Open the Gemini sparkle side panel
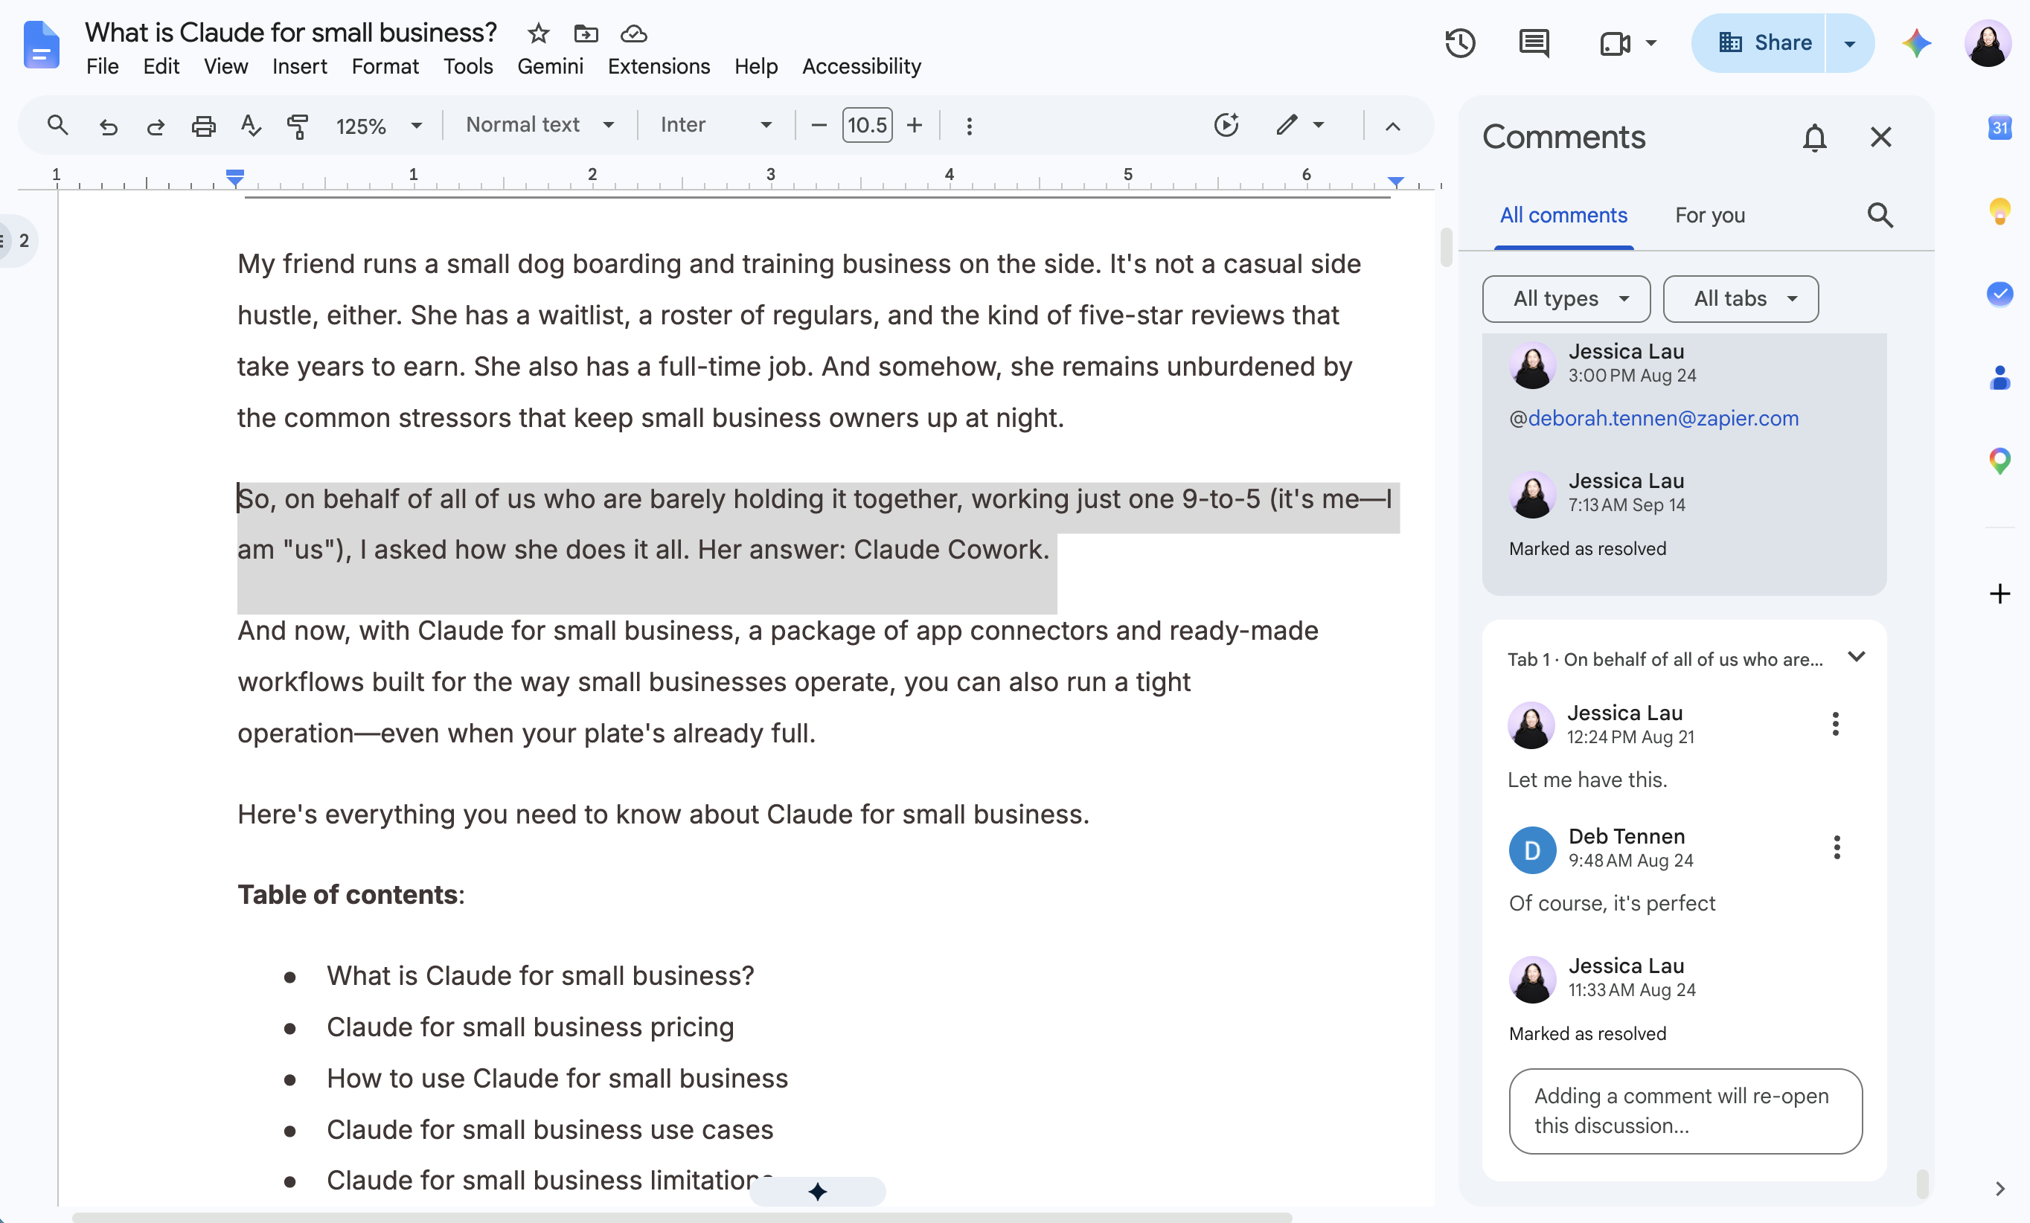 tap(1916, 43)
